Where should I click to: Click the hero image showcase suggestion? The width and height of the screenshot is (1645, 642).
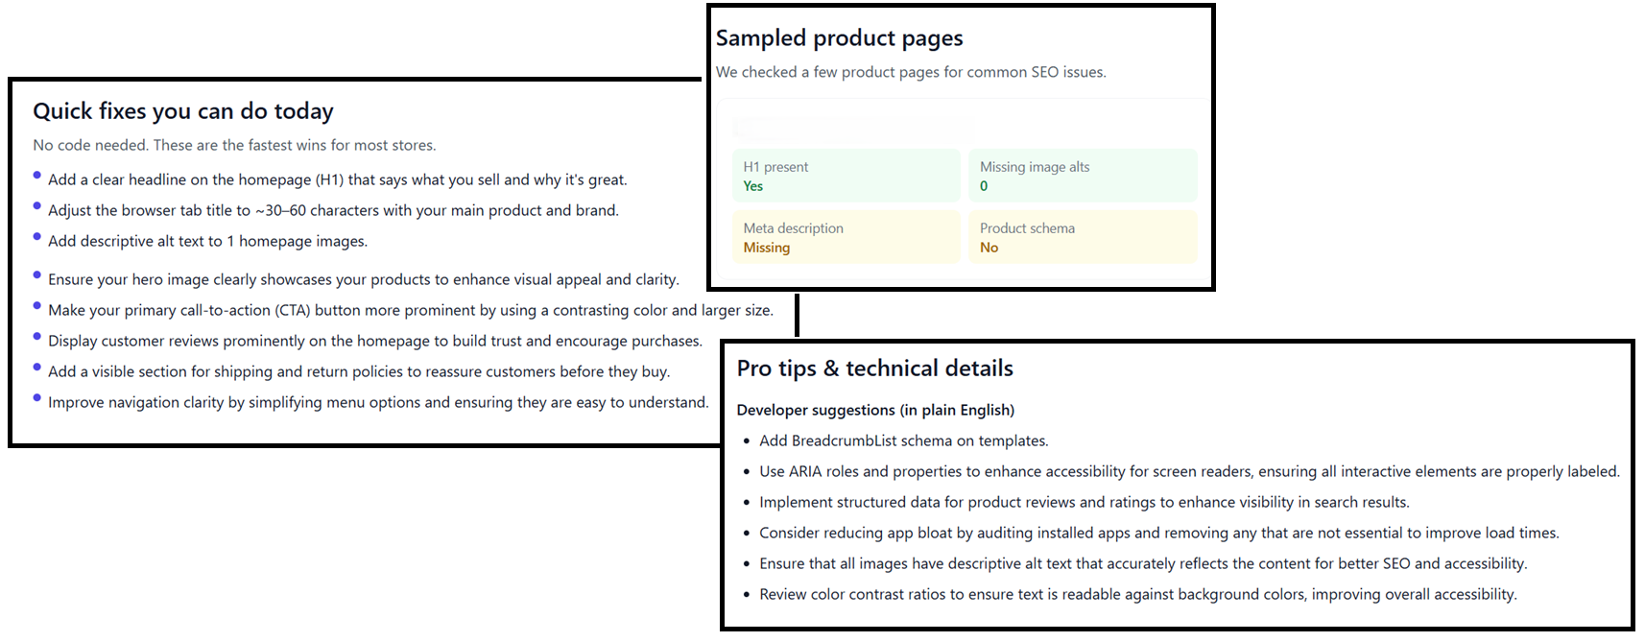pos(363,279)
